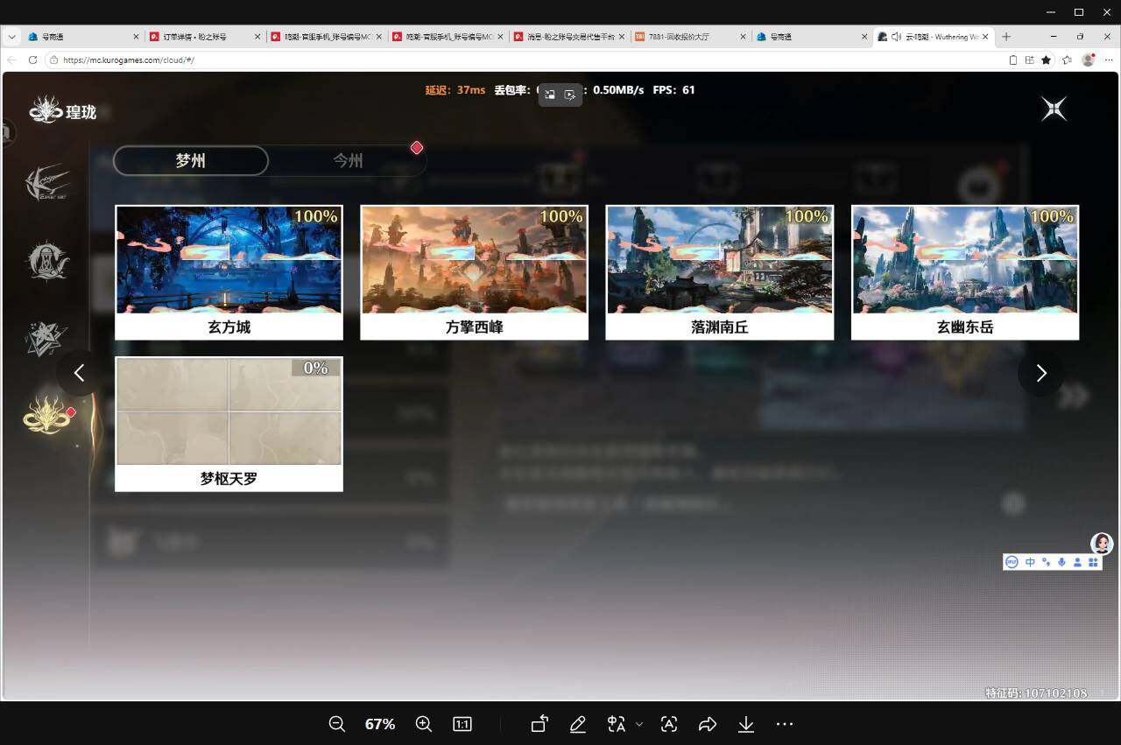
Task: Click the share arrow icon
Action: click(x=708, y=724)
